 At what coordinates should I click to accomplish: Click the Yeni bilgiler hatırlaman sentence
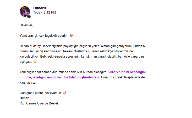tap(63, 72)
